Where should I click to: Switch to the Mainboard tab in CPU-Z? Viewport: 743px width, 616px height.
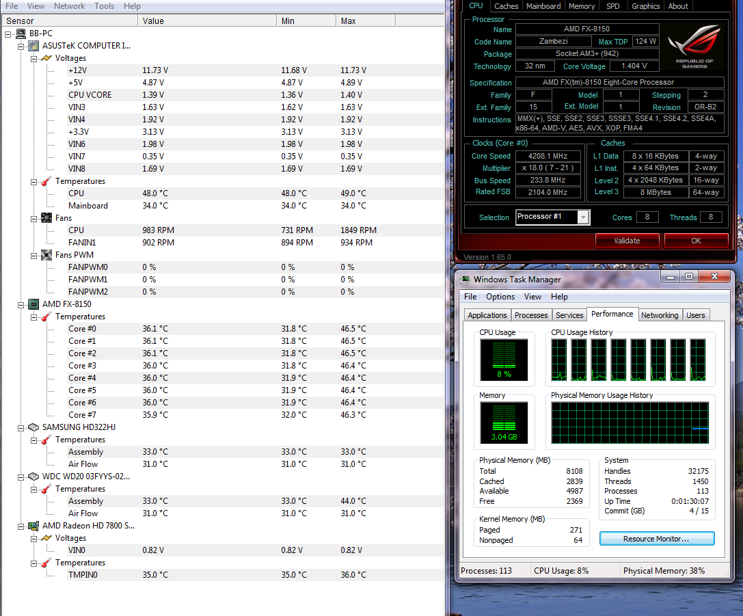click(543, 6)
